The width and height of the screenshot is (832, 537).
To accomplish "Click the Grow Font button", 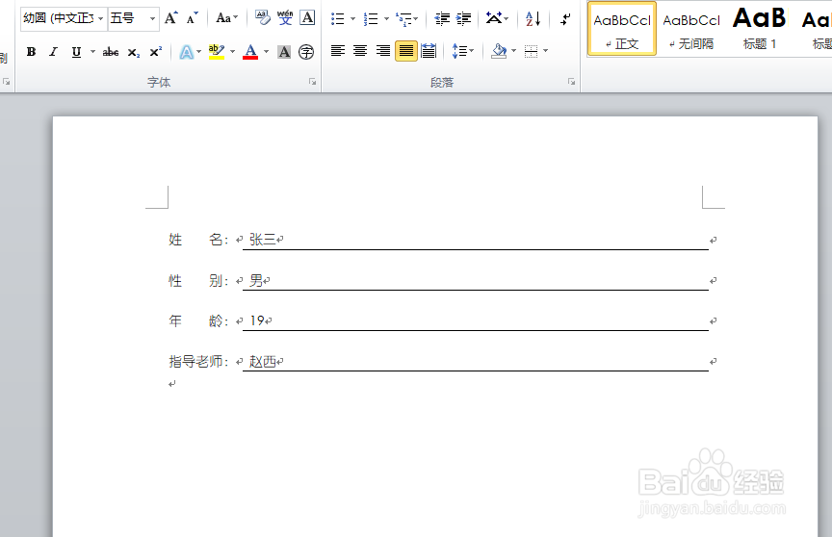I will [170, 18].
